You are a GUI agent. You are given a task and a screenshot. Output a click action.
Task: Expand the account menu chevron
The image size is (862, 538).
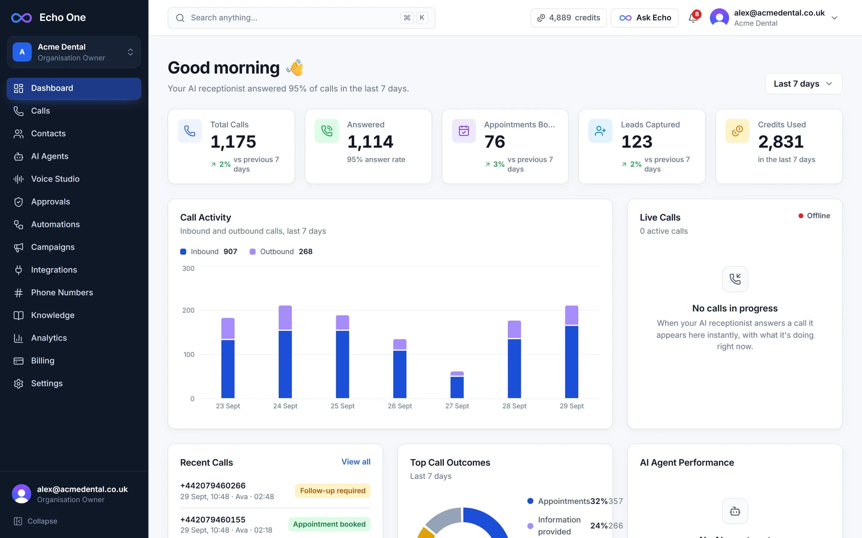click(834, 18)
